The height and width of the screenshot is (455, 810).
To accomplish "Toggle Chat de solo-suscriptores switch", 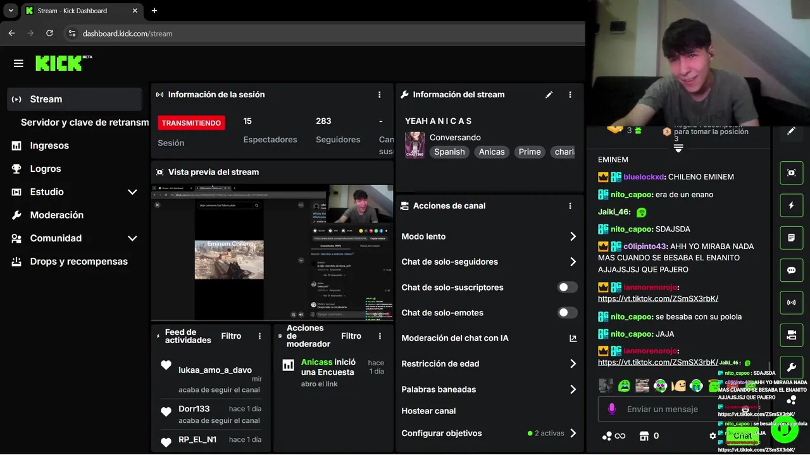I will (x=567, y=288).
